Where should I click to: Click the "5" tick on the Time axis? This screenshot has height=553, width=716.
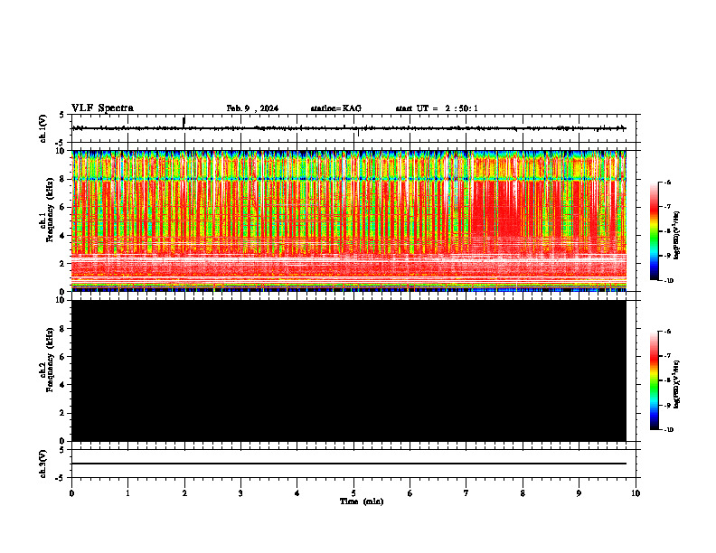tap(353, 493)
